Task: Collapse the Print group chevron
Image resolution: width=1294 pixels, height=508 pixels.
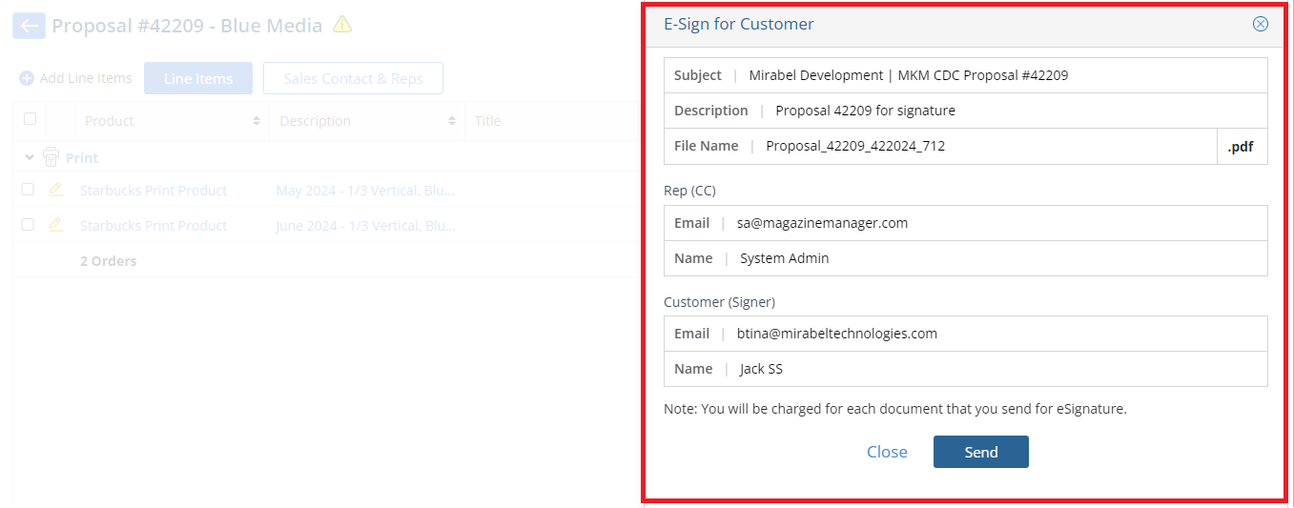Action: coord(30,157)
